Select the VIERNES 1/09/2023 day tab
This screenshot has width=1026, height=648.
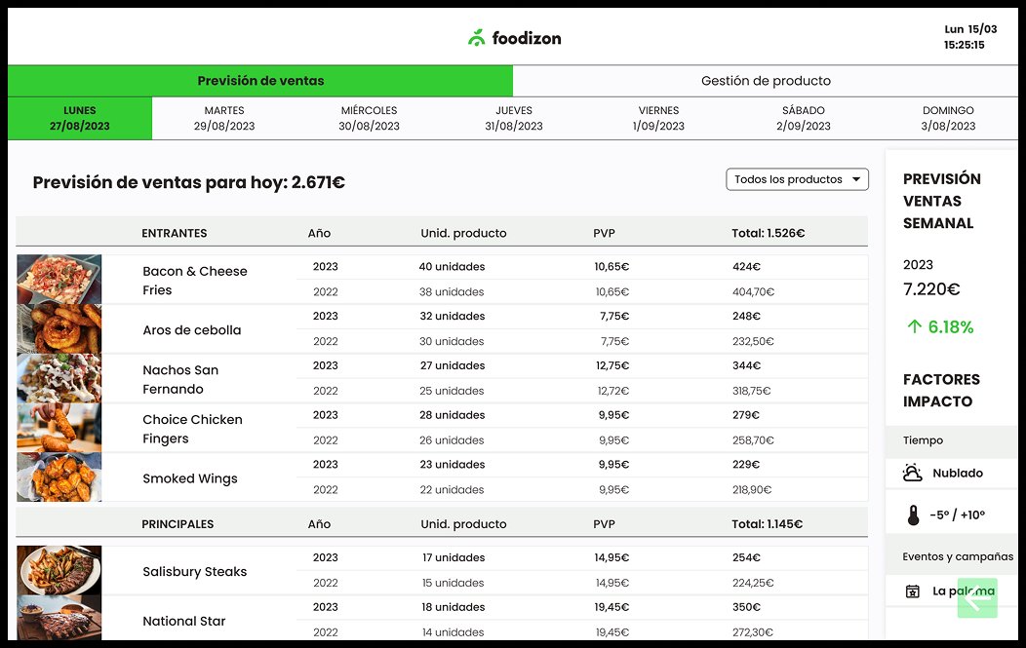point(658,118)
